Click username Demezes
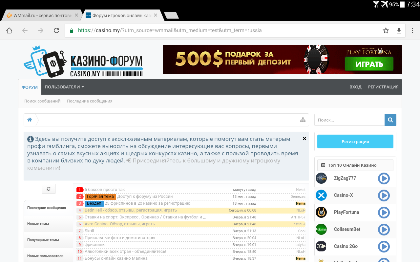 coord(298,196)
